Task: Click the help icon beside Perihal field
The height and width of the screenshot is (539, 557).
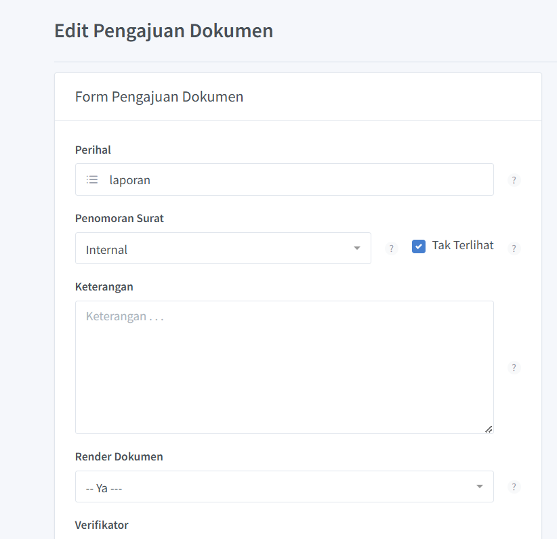Action: [514, 181]
